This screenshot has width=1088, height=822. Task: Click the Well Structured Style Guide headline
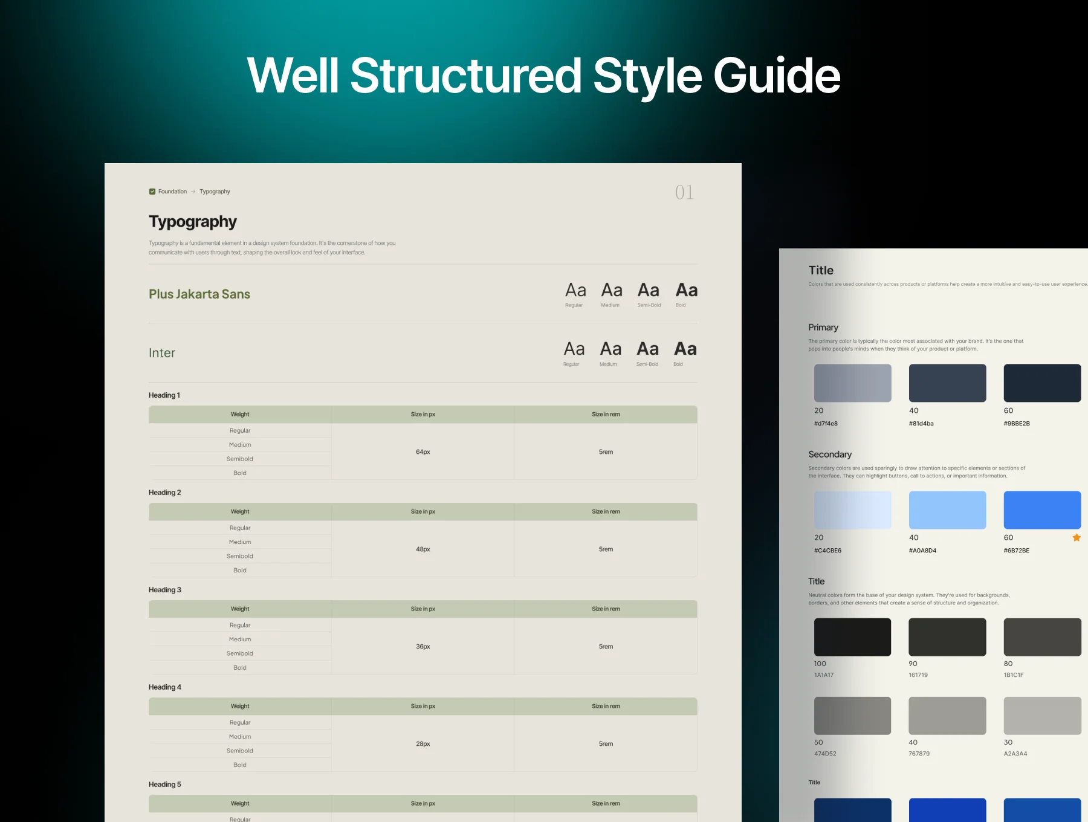tap(544, 76)
